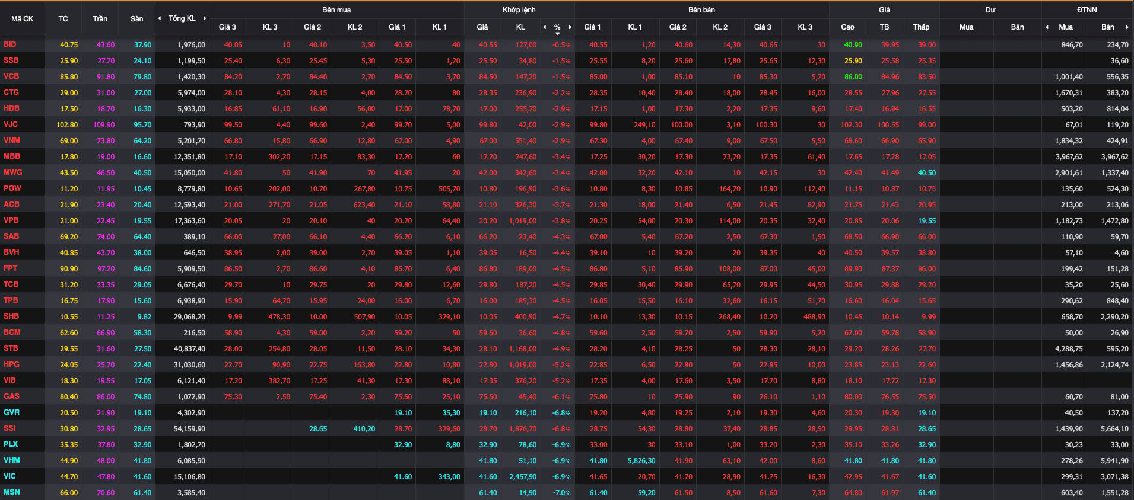This screenshot has height=500, width=1134.
Task: Open the BCM stock ticker
Action: [x=12, y=332]
